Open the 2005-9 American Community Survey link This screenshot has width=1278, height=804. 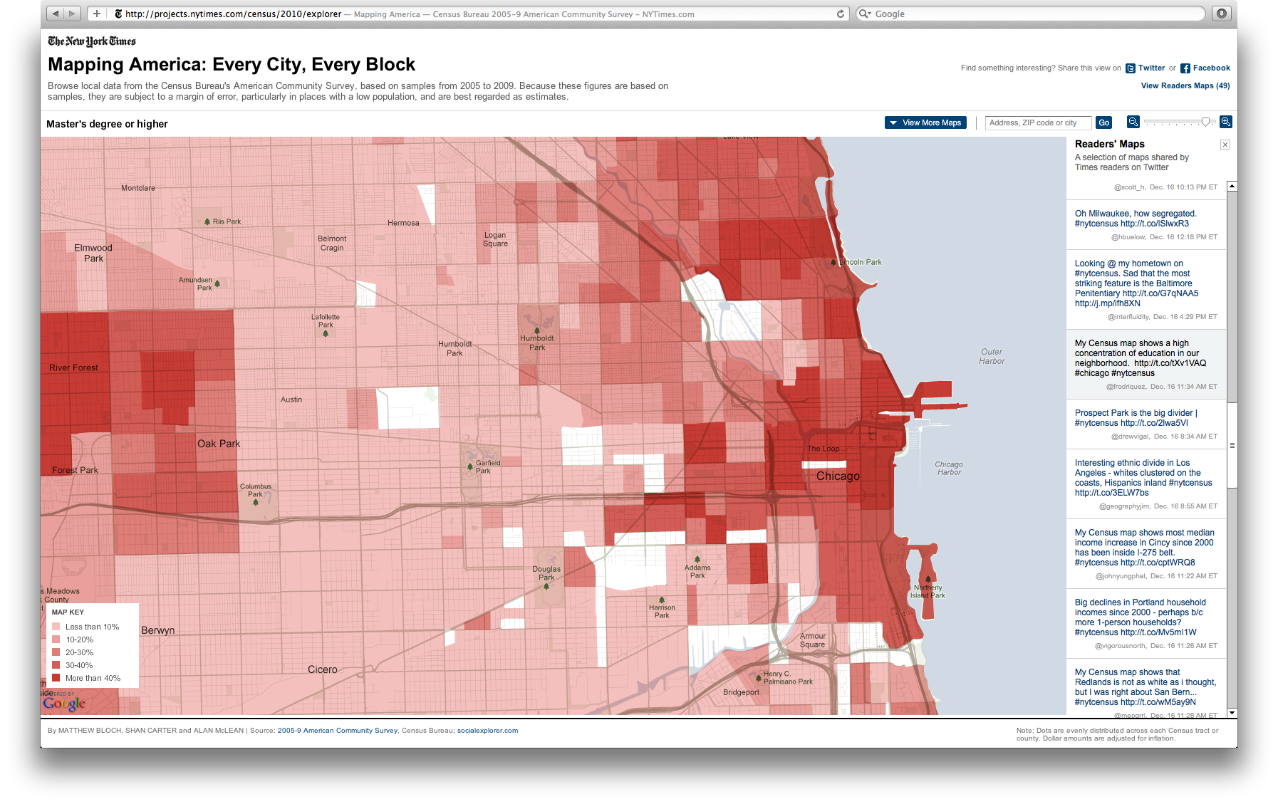[336, 730]
